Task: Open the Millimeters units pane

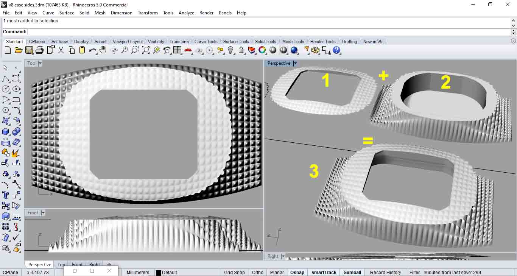Action: coord(138,272)
